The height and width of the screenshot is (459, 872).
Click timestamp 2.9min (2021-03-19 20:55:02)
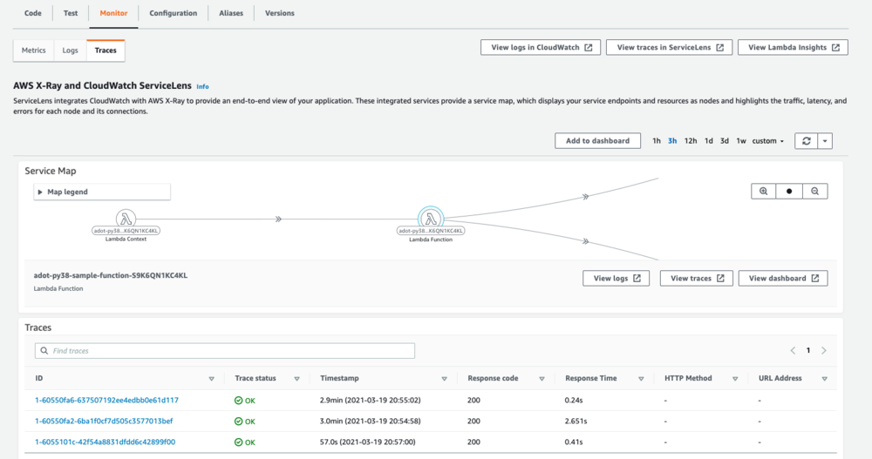[x=371, y=400]
